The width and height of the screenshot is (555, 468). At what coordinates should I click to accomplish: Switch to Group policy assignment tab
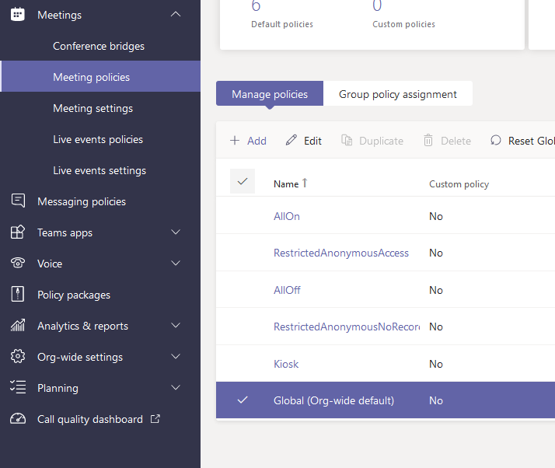[x=398, y=93]
